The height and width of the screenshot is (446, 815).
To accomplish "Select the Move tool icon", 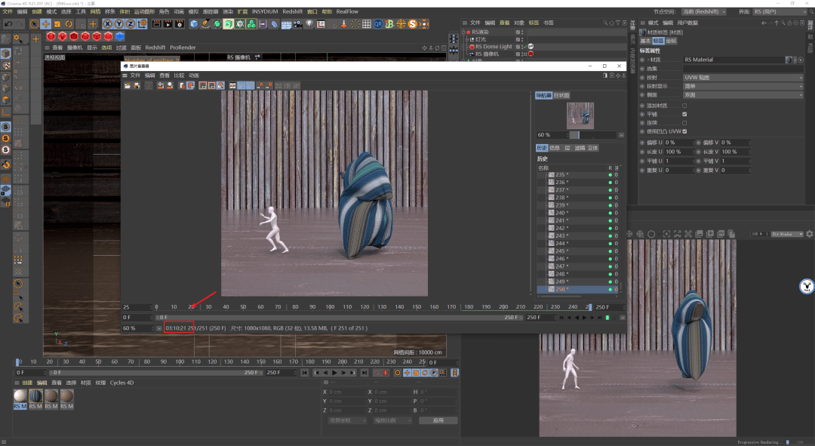I will pyautogui.click(x=46, y=24).
